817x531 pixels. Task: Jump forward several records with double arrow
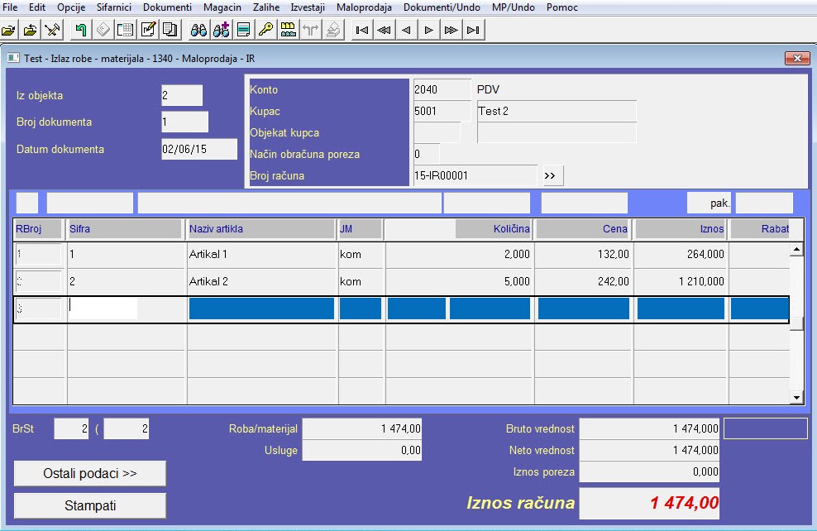[451, 31]
